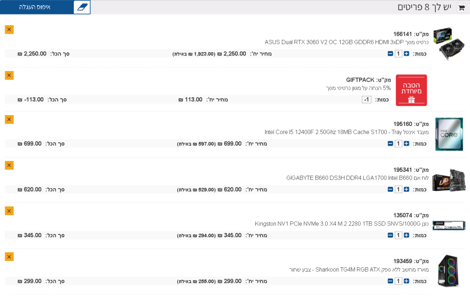Click the 529.00 Eilat price text
Image resolution: width=470 pixels, height=296 pixels.
(196, 190)
